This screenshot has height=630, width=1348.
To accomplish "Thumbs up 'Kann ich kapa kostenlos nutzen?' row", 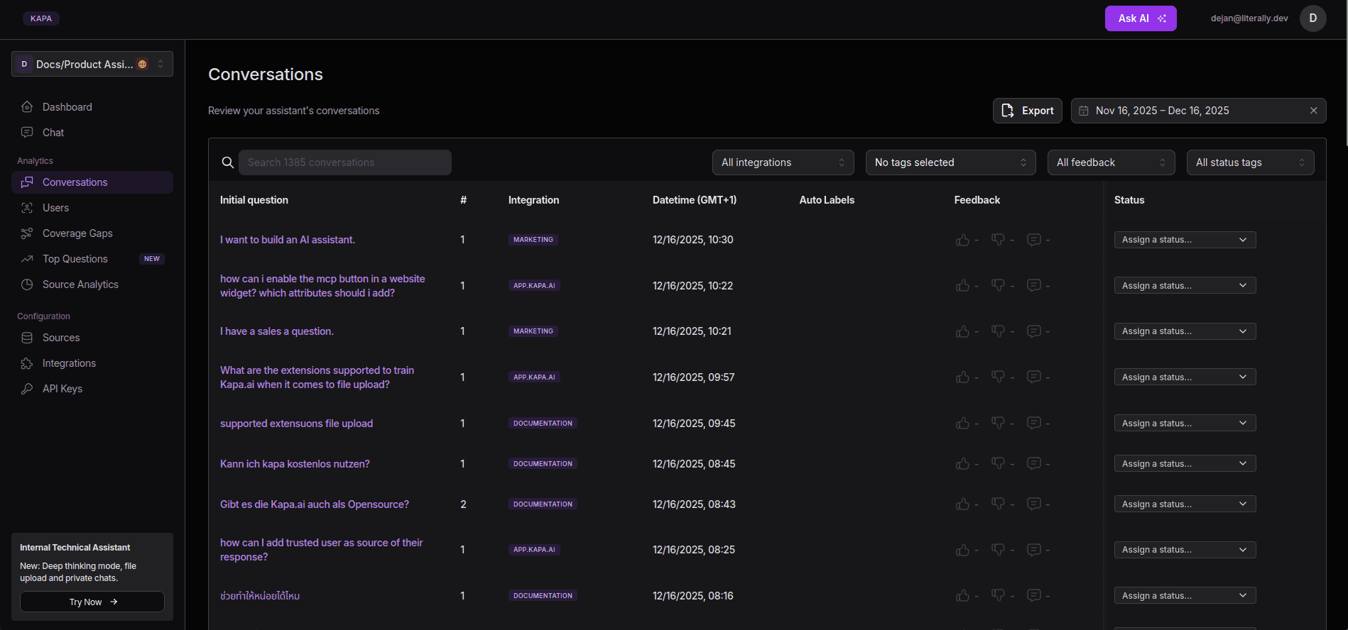I will (x=962, y=463).
